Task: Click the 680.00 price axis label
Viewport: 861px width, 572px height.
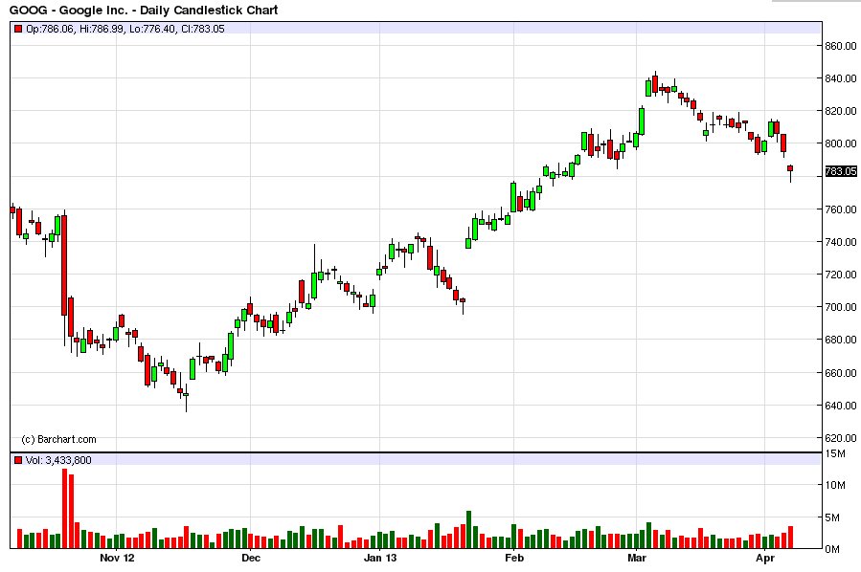Action: [x=841, y=340]
